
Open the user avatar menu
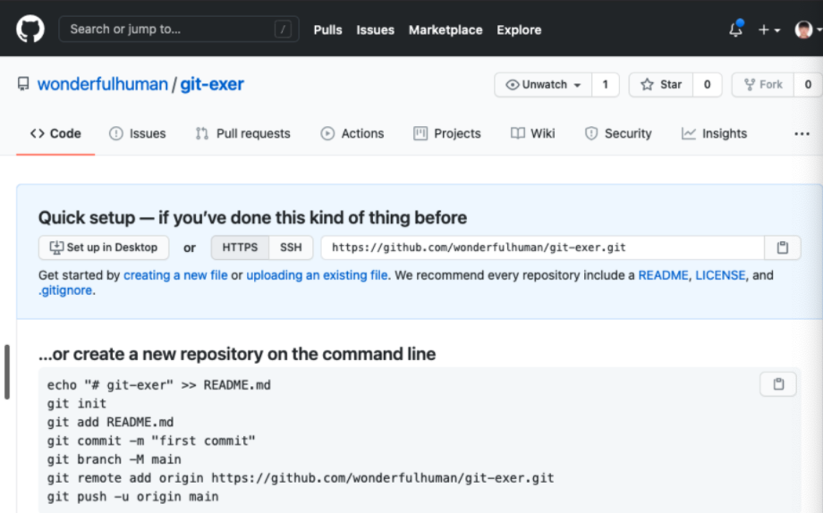(x=807, y=29)
